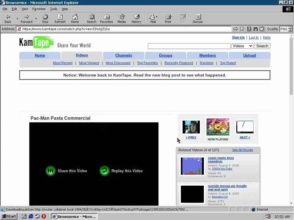Click the Forward toolbar button
Viewport: 294px width, 220px height.
(x=26, y=19)
